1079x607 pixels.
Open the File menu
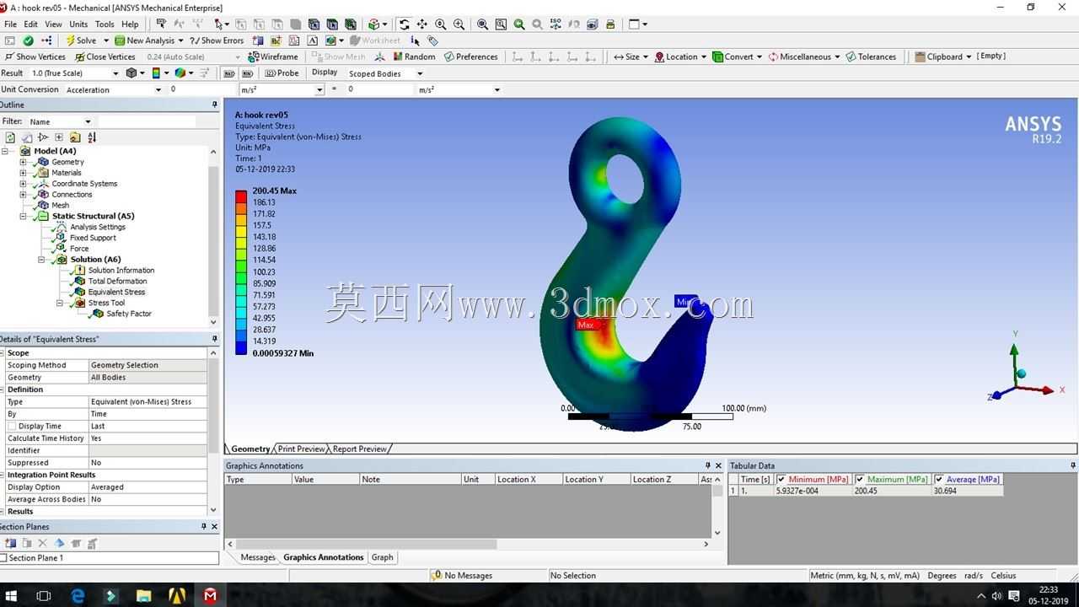11,24
